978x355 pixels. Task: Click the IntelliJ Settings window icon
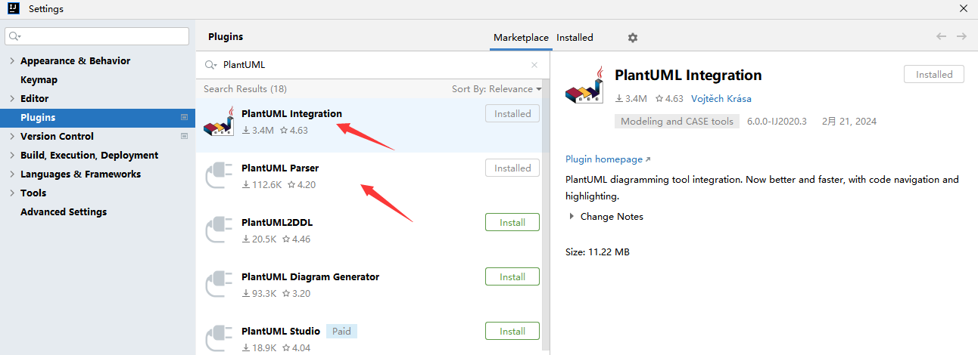click(14, 9)
